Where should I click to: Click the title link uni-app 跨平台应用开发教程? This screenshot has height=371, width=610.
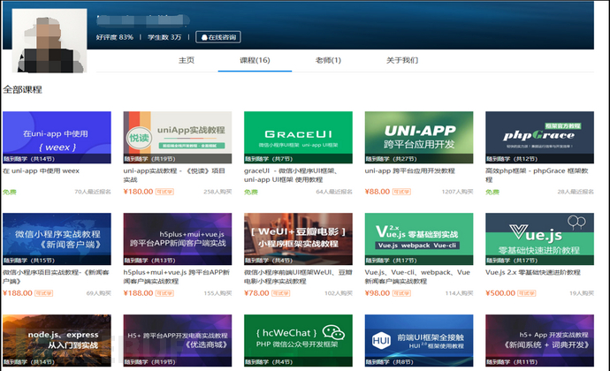click(409, 170)
